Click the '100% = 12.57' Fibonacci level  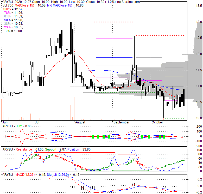13,9
